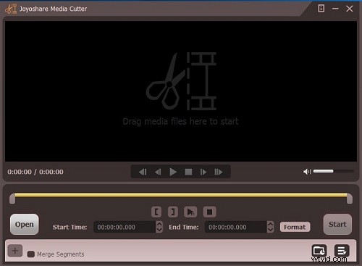Step forward one frame
The height and width of the screenshot is (266, 362).
coord(203,172)
